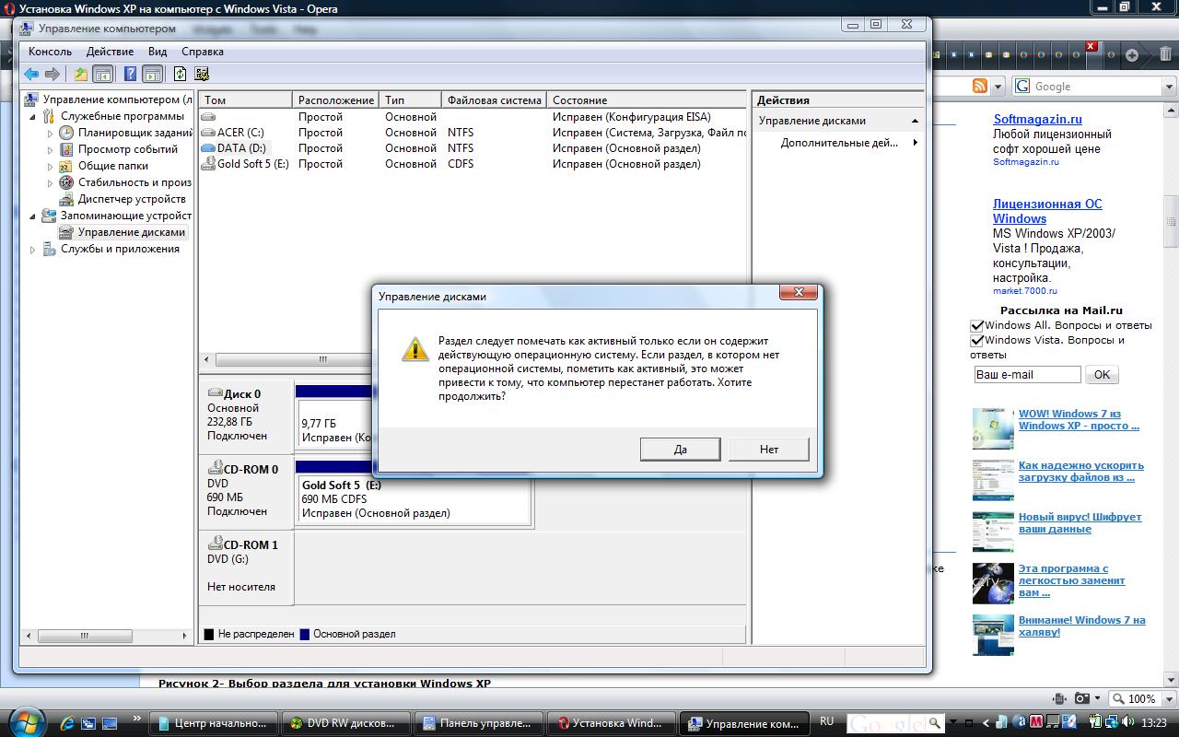The height and width of the screenshot is (737, 1179).
Task: Select 'Диспетчер устройств' in the console tree
Action: [132, 199]
